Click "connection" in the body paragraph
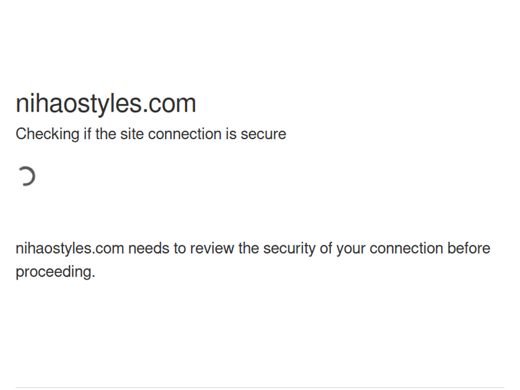 click(406, 248)
